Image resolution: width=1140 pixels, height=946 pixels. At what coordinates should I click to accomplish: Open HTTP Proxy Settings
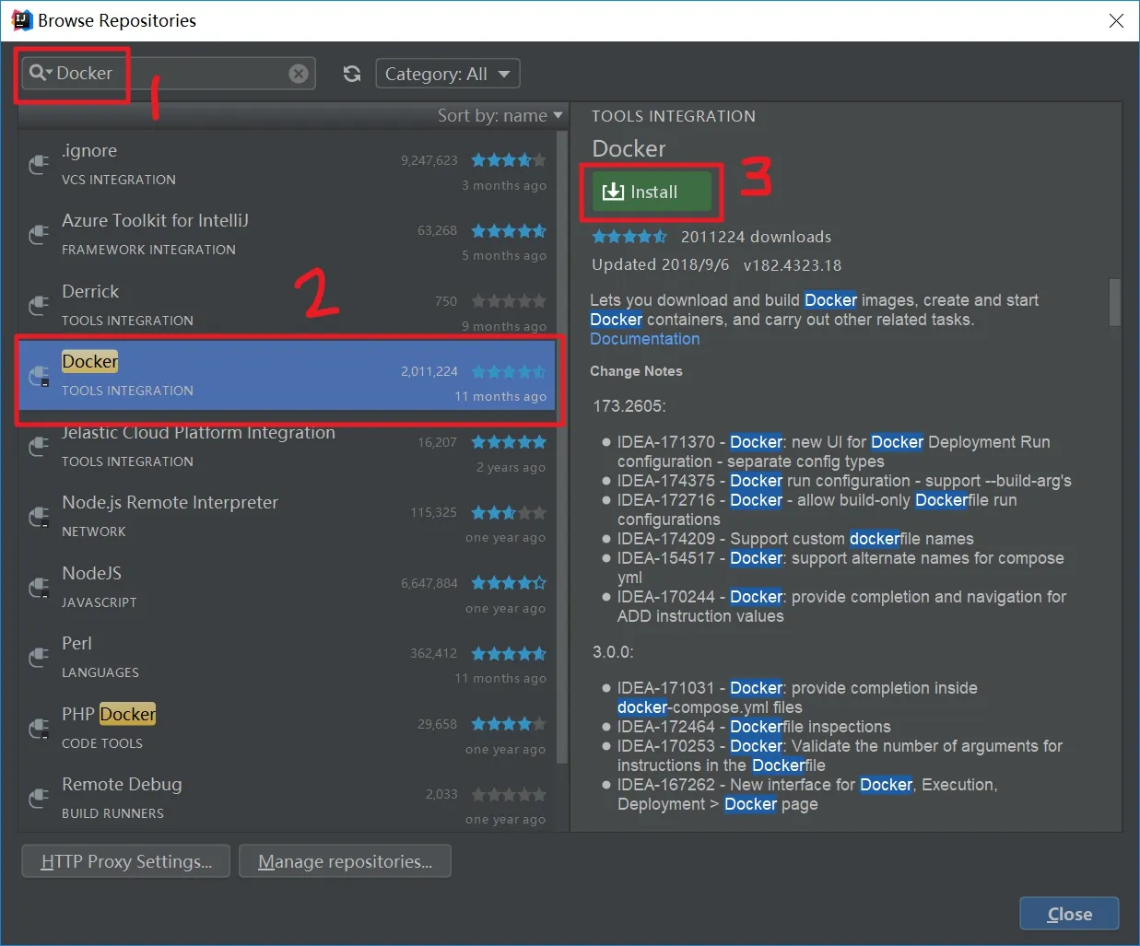click(x=126, y=861)
